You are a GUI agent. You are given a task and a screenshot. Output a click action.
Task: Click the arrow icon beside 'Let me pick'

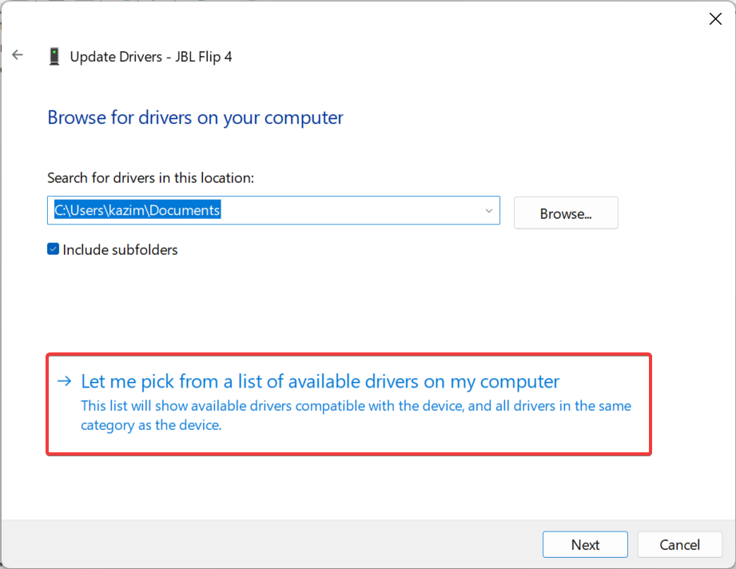click(66, 381)
